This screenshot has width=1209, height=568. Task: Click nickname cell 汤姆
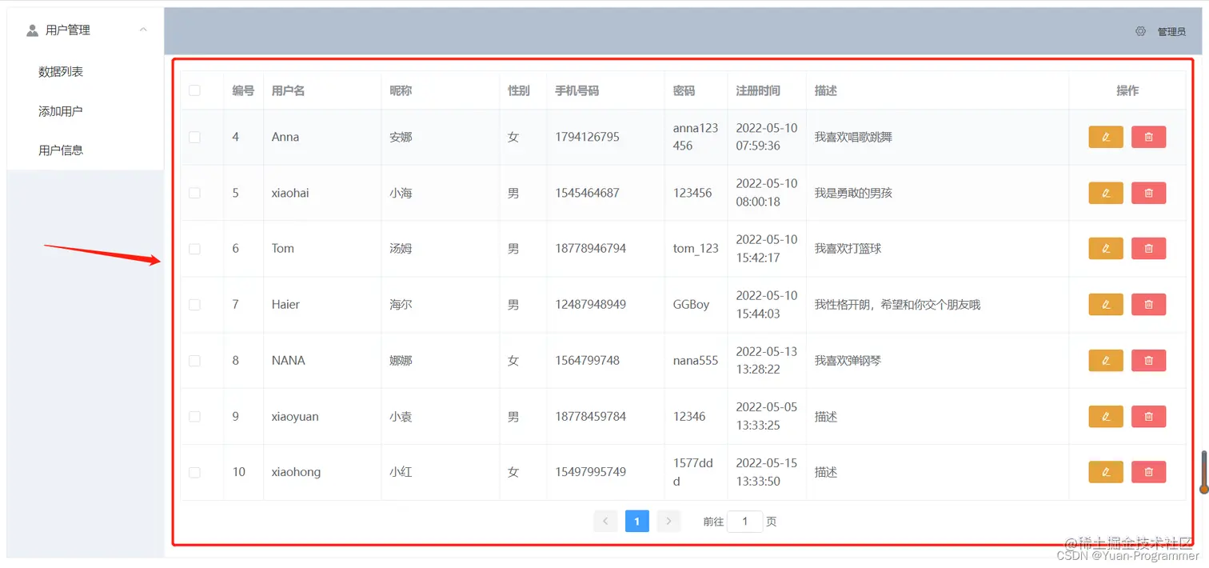pos(401,249)
